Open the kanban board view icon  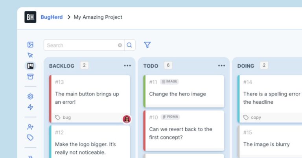coord(30,66)
